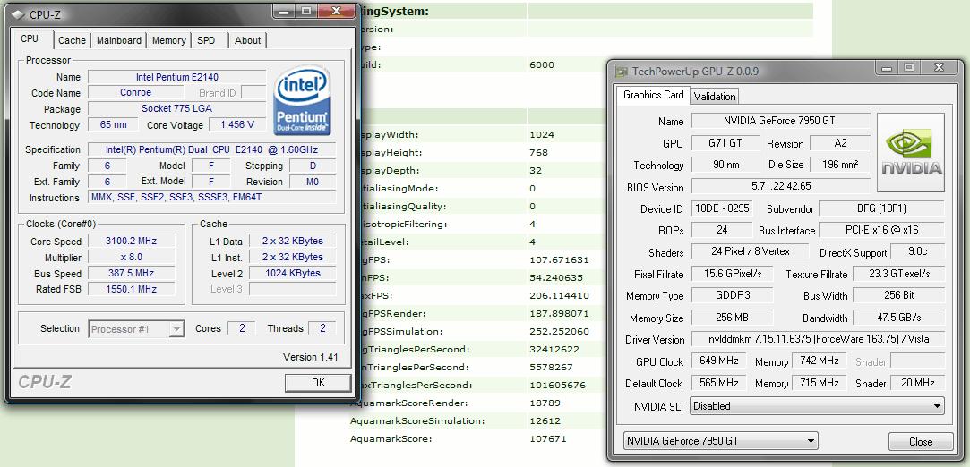Click the Die Size value 196 mm²
This screenshot has height=467, width=970.
click(840, 165)
